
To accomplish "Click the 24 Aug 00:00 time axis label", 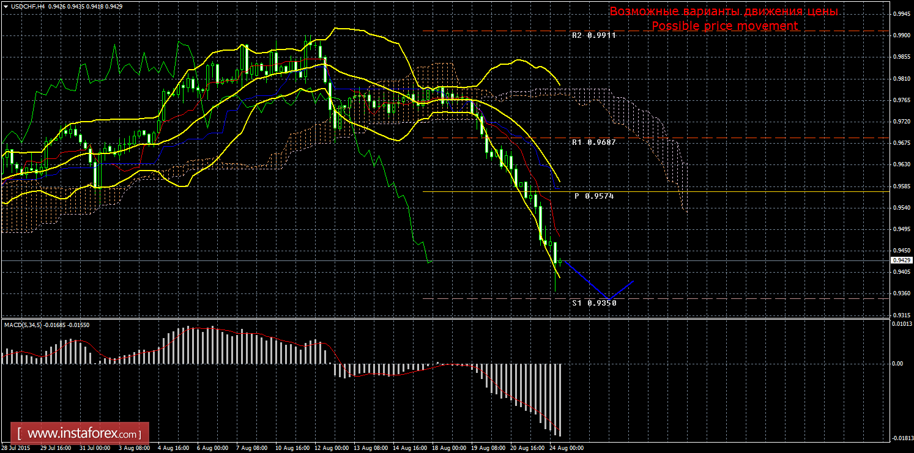I will click(567, 448).
